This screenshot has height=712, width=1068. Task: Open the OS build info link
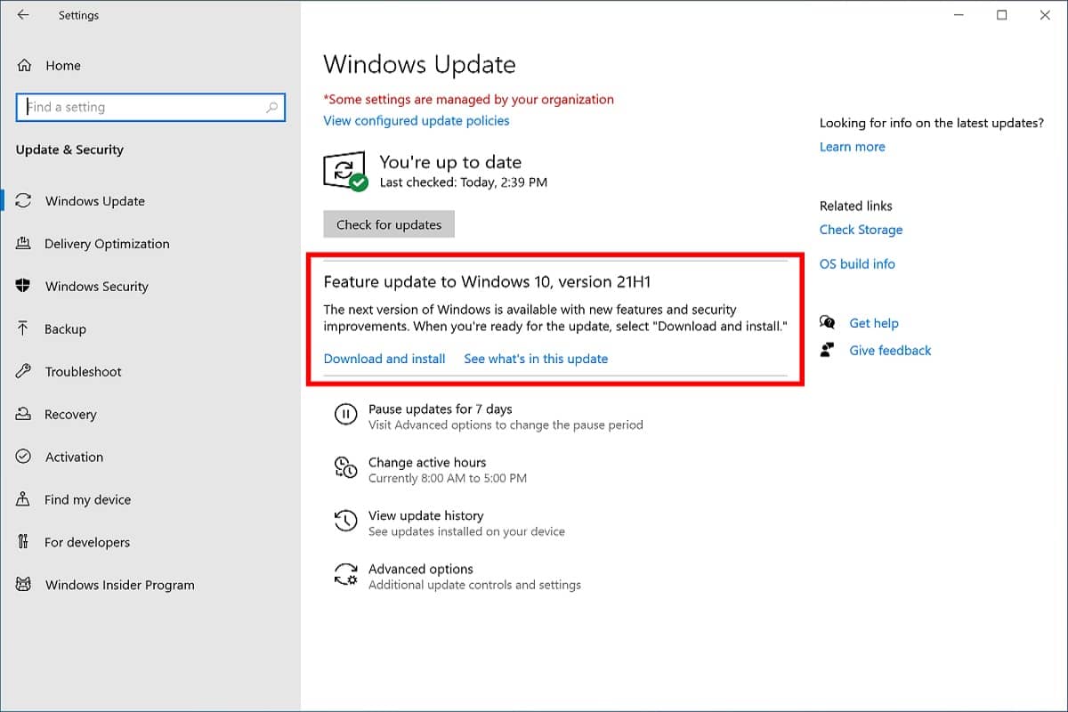coord(857,264)
